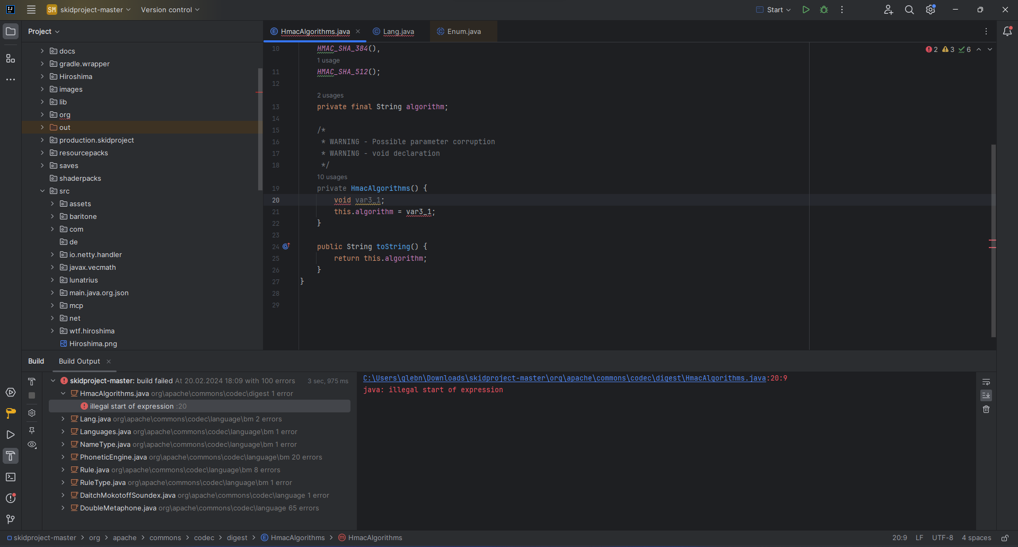Expand the baritone package
1018x547 pixels.
click(52, 216)
